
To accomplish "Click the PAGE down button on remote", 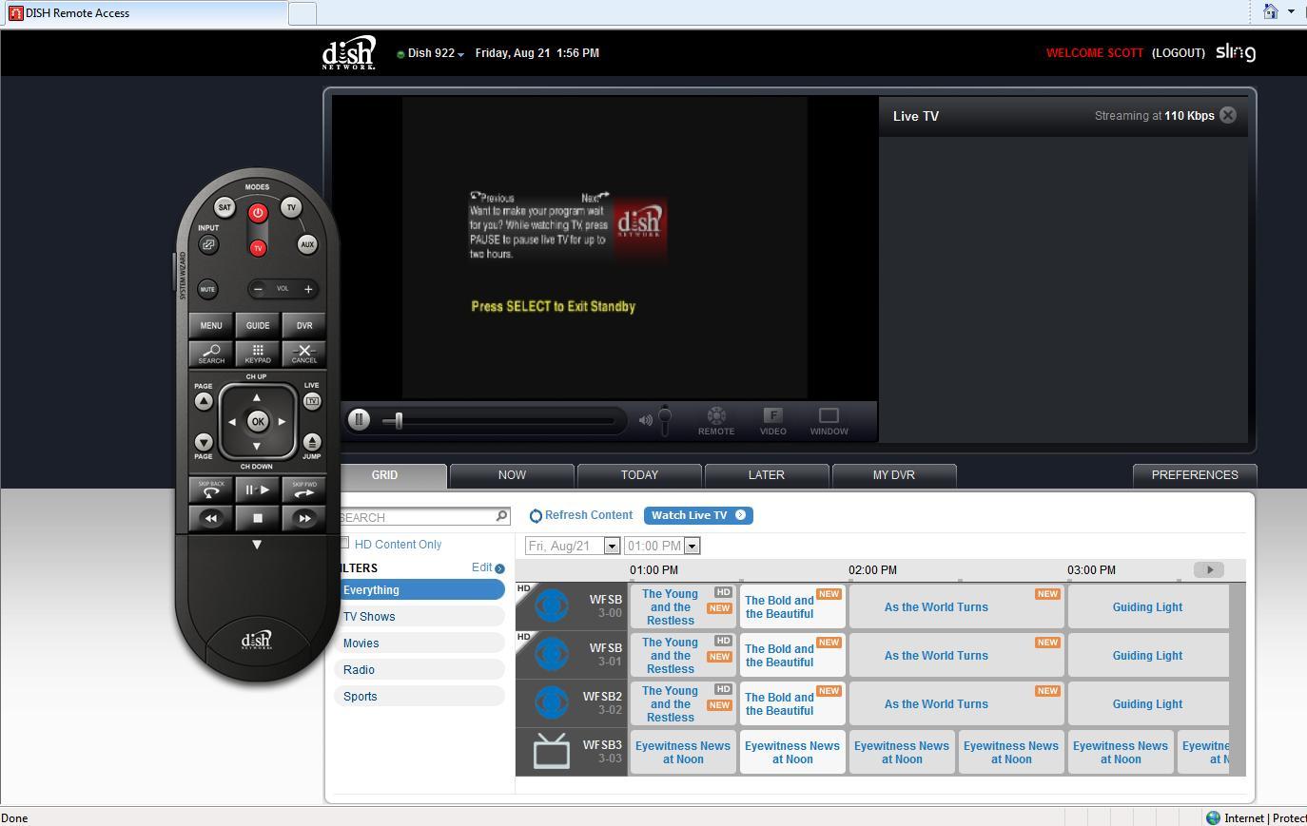I will point(204,442).
